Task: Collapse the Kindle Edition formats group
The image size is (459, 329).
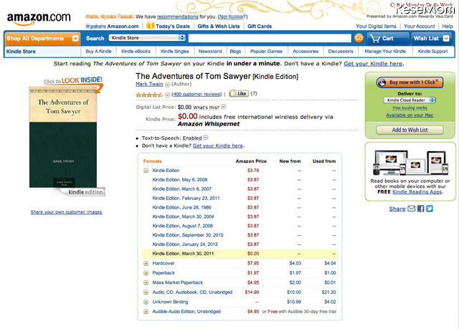Action: 146,171
